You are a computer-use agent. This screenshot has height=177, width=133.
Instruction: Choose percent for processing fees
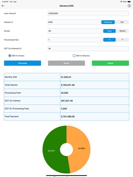coord(109,40)
